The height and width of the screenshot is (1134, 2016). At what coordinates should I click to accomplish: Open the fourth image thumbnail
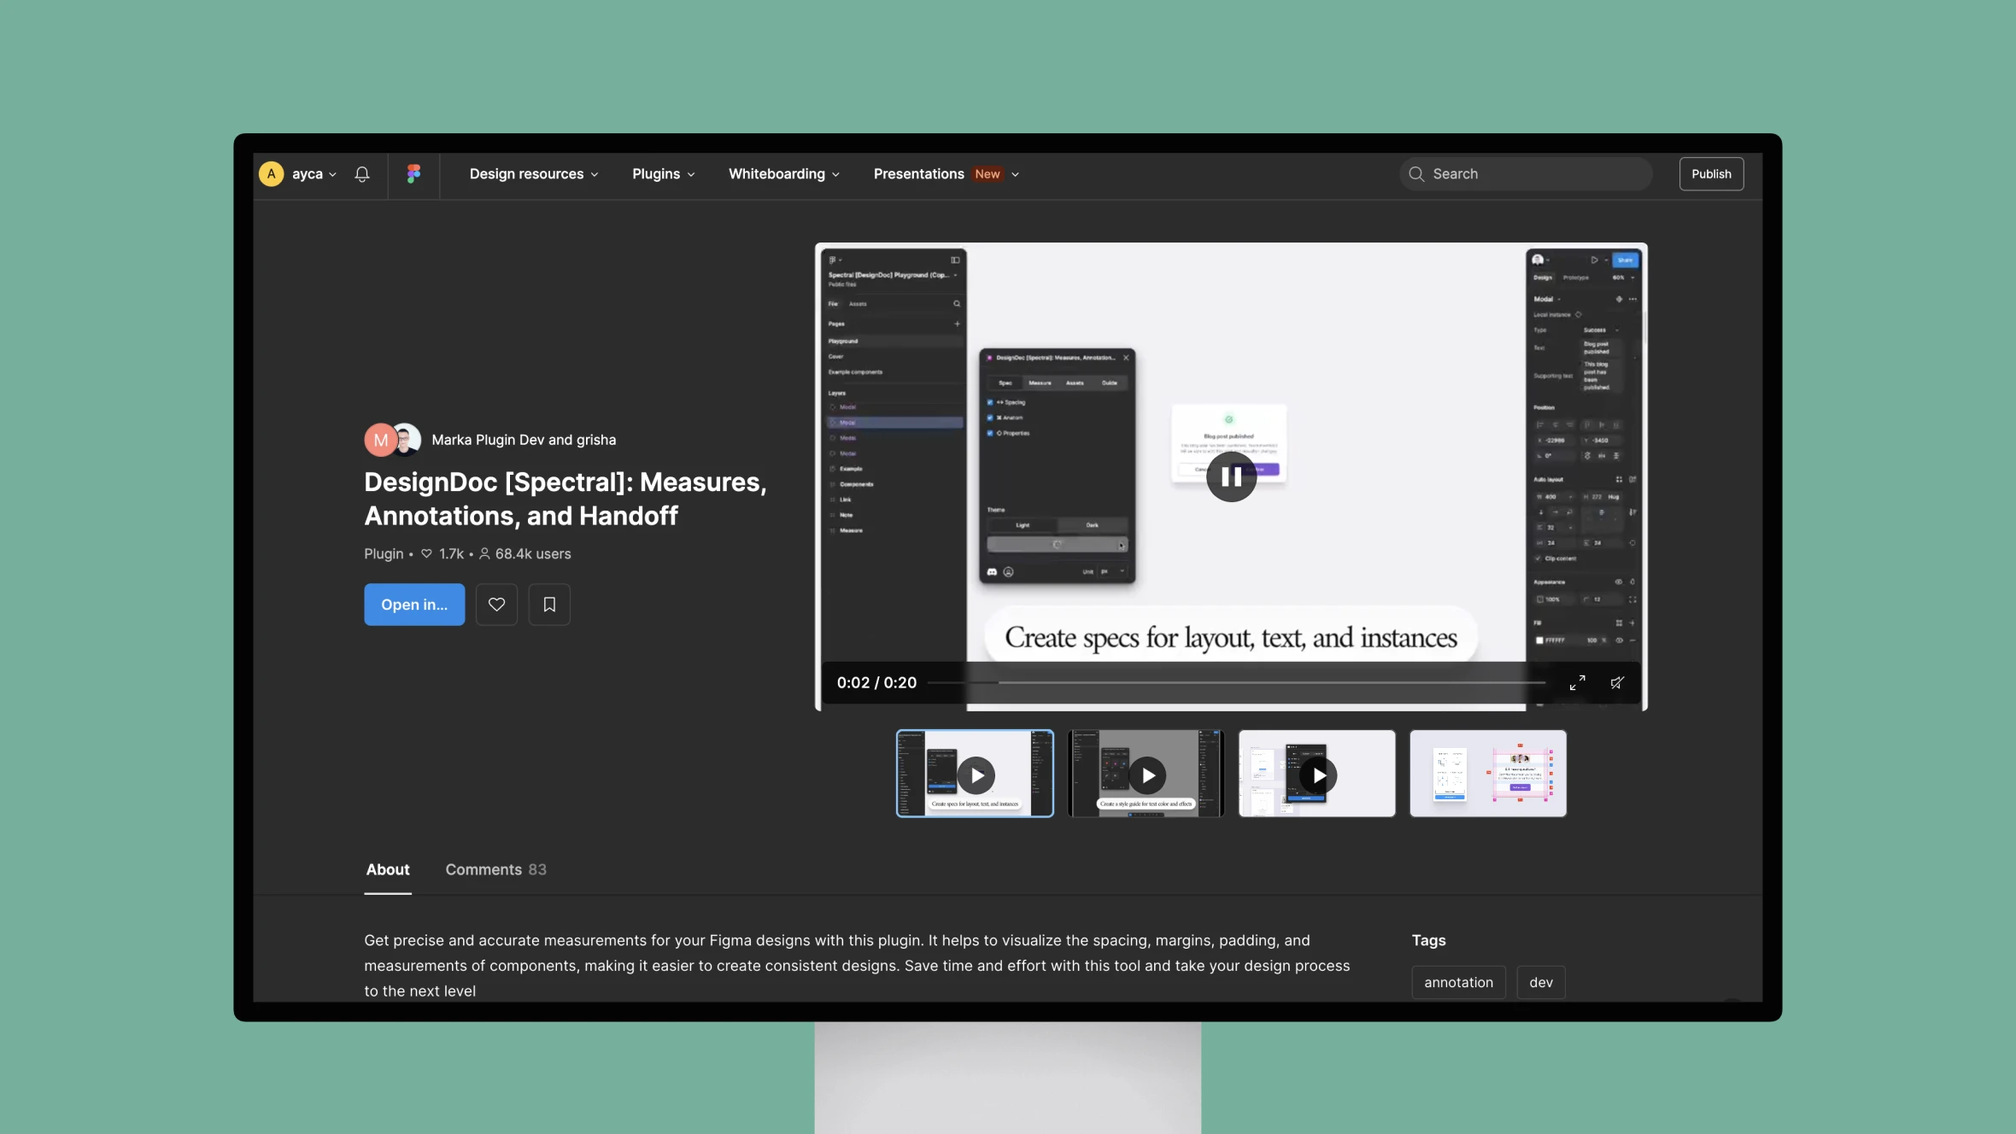point(1488,774)
